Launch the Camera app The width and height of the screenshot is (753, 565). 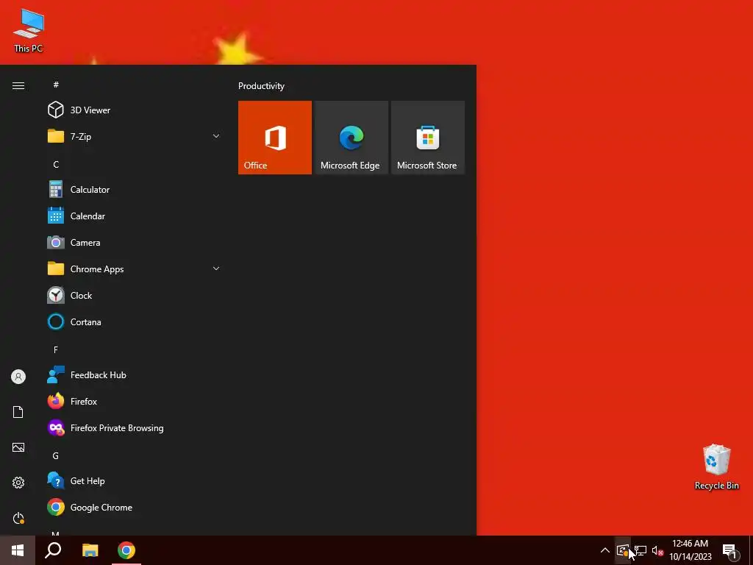(x=135, y=243)
